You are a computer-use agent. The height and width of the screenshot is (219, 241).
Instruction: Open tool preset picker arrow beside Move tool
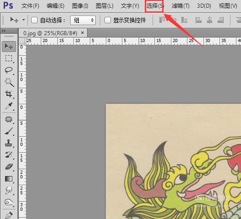[23, 20]
